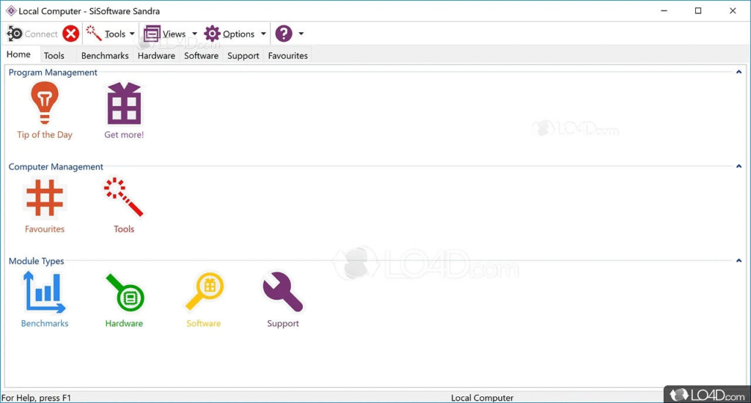
Task: Click the red X disconnect toolbar icon
Action: point(71,34)
